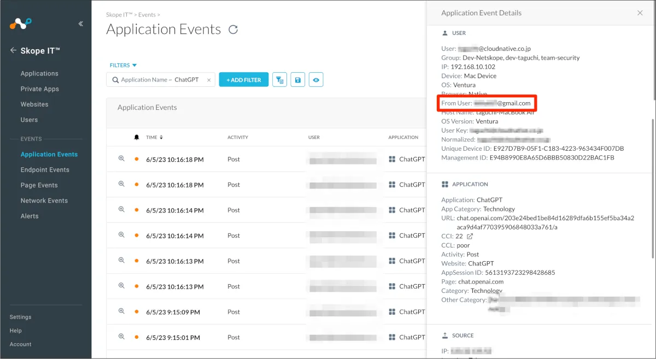Remove the ChatGPT application name filter
The width and height of the screenshot is (656, 359).
pyautogui.click(x=209, y=80)
